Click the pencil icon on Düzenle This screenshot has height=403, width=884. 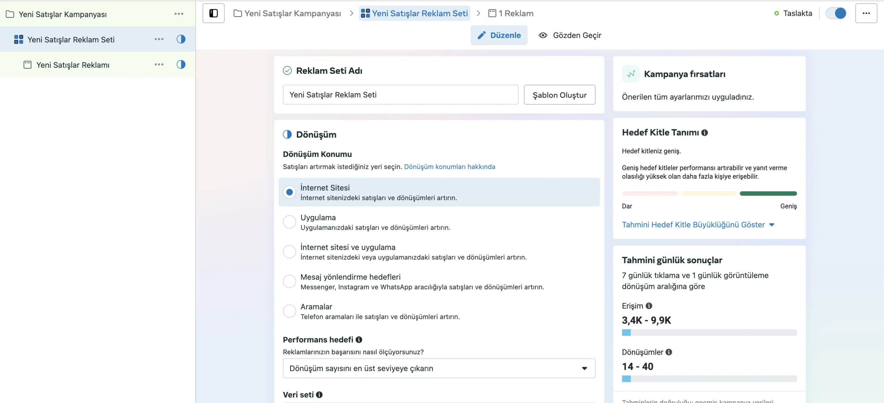(x=482, y=35)
